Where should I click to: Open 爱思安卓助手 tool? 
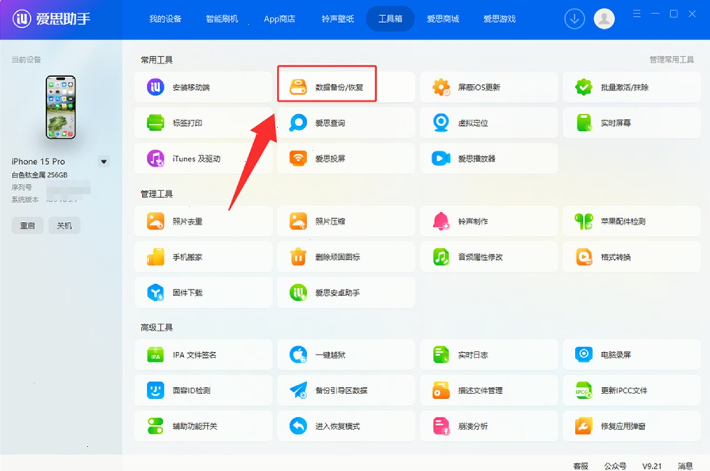tap(346, 292)
